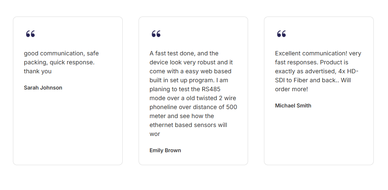Click the 'ethernet based sensors will' line
388x190 pixels.
pos(188,125)
